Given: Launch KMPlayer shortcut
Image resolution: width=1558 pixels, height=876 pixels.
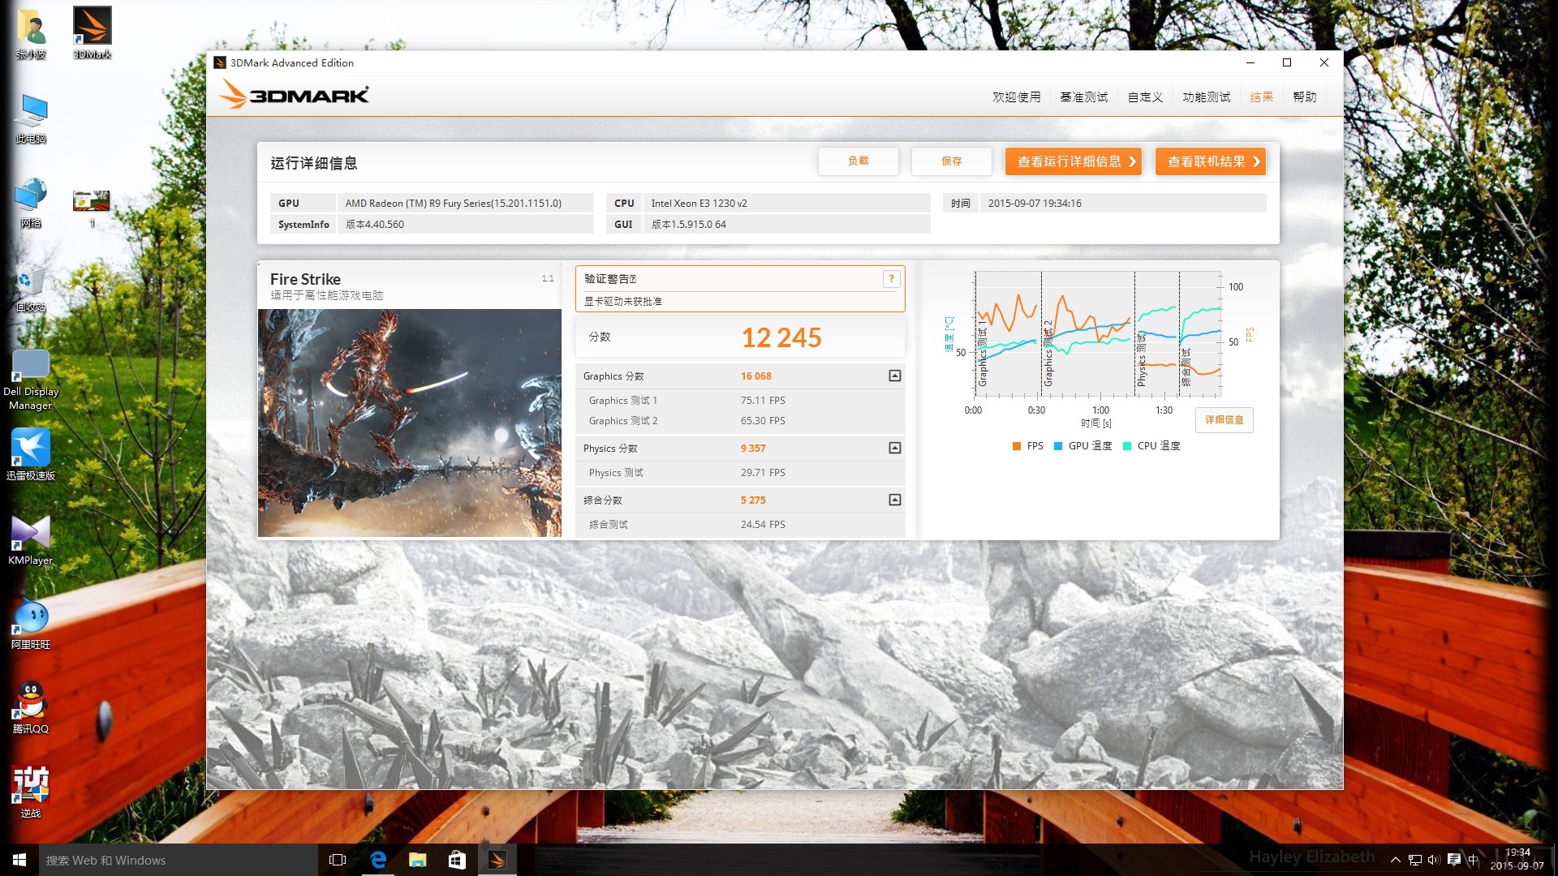Looking at the screenshot, I should click(31, 539).
